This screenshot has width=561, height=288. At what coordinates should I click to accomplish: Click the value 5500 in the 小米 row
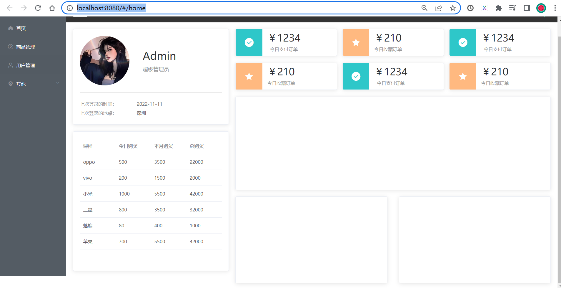[x=160, y=194]
